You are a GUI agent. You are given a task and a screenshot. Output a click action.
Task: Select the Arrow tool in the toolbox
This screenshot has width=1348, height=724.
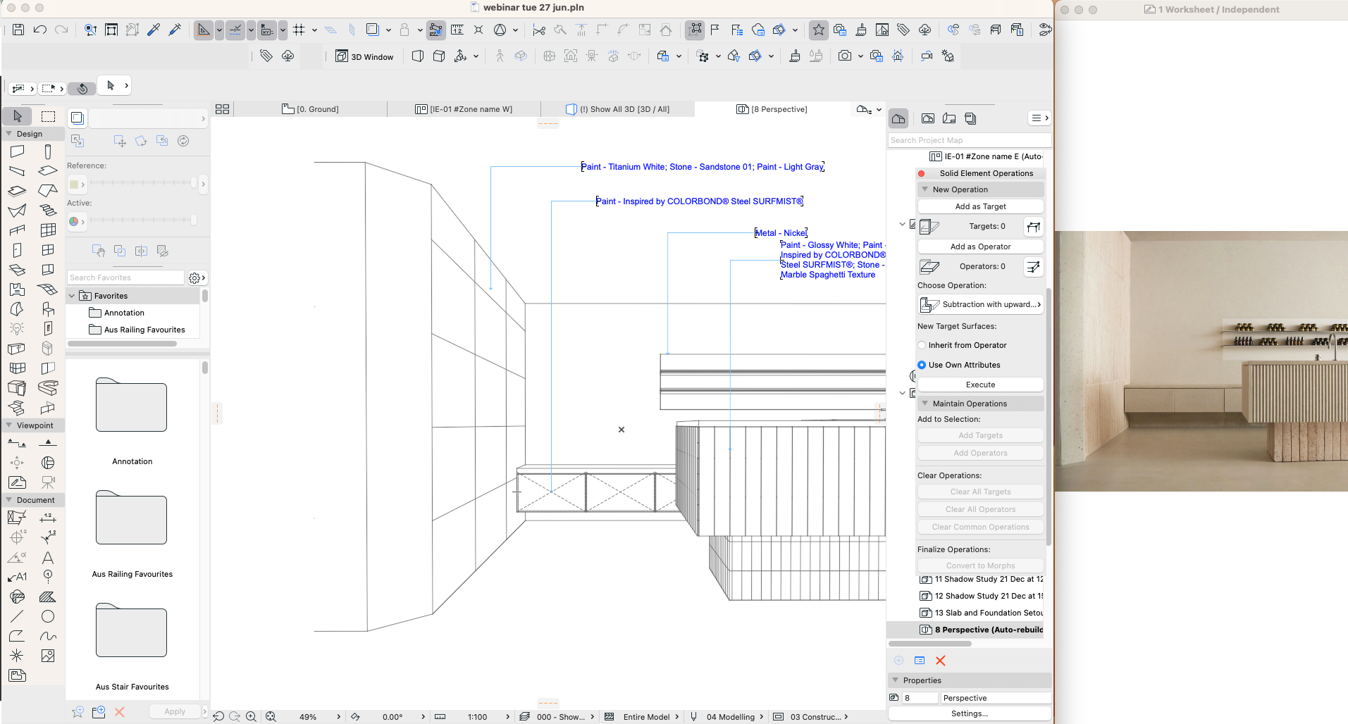pyautogui.click(x=18, y=116)
